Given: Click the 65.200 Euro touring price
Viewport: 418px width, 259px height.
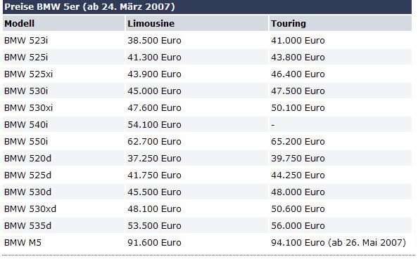Looking at the screenshot, I should pos(298,142).
